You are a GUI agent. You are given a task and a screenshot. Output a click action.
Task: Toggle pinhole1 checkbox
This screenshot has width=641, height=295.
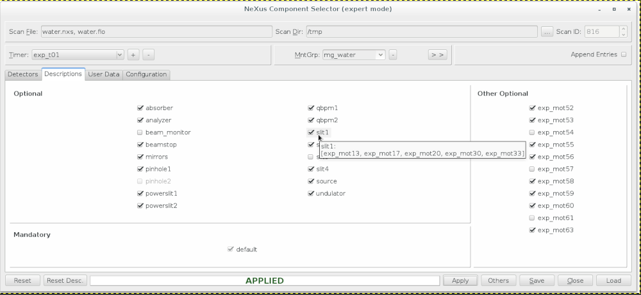tap(140, 170)
